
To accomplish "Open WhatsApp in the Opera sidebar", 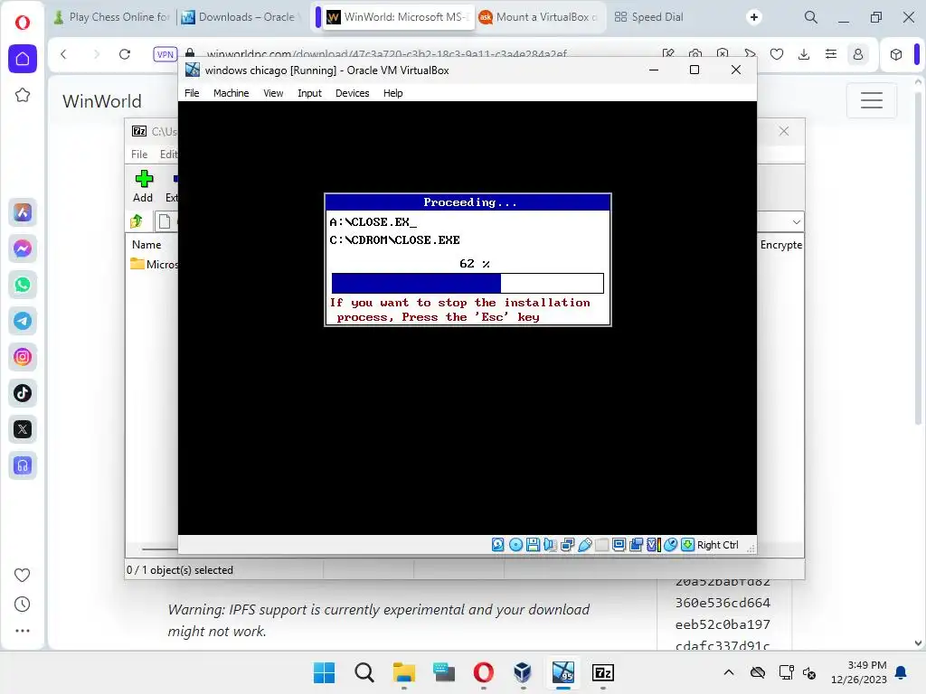I will [x=23, y=285].
